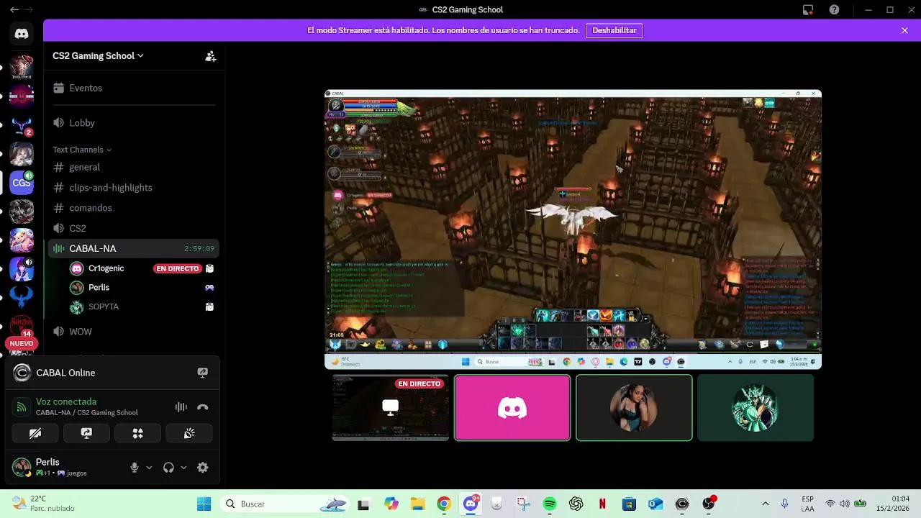Click the share your screen button

(x=86, y=433)
